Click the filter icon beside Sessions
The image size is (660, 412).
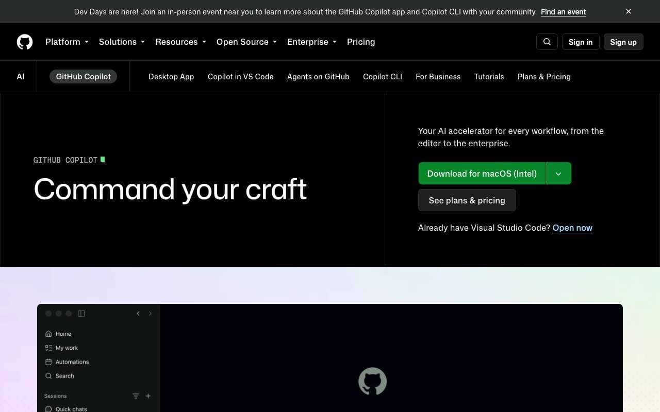point(136,396)
